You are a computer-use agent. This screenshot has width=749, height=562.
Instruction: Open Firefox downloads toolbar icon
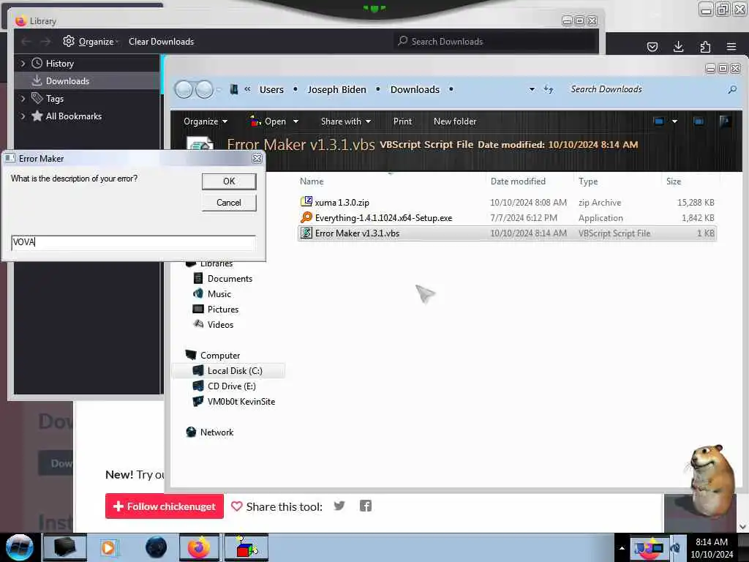tap(678, 46)
